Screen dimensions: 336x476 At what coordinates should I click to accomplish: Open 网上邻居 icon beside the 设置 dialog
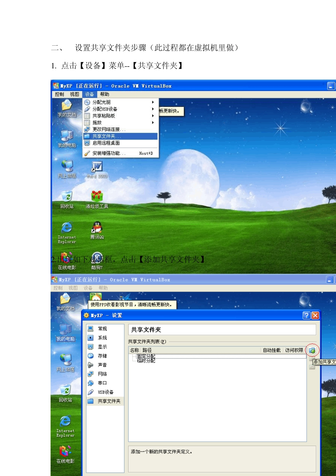pos(65,363)
